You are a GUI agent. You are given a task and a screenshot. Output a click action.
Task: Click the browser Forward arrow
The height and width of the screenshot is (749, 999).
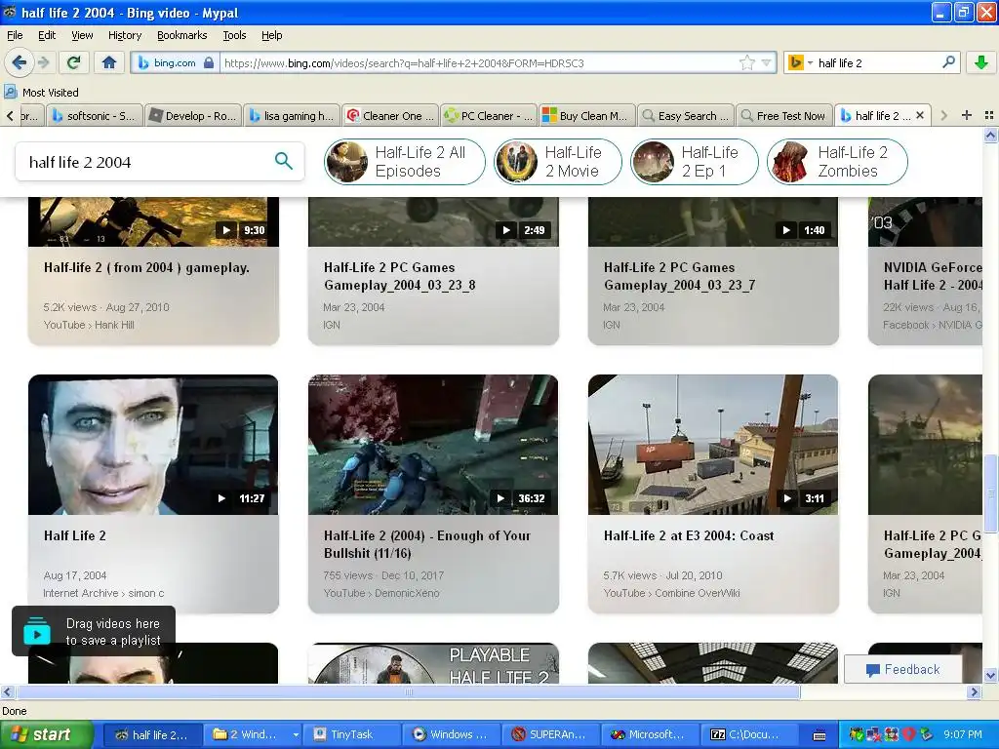tap(43, 62)
